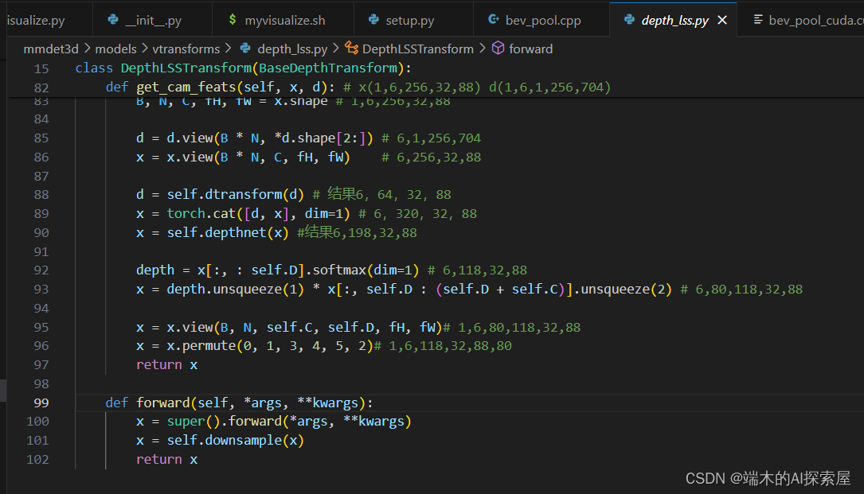Click the method cube icon before forward
864x494 pixels.
click(x=498, y=49)
